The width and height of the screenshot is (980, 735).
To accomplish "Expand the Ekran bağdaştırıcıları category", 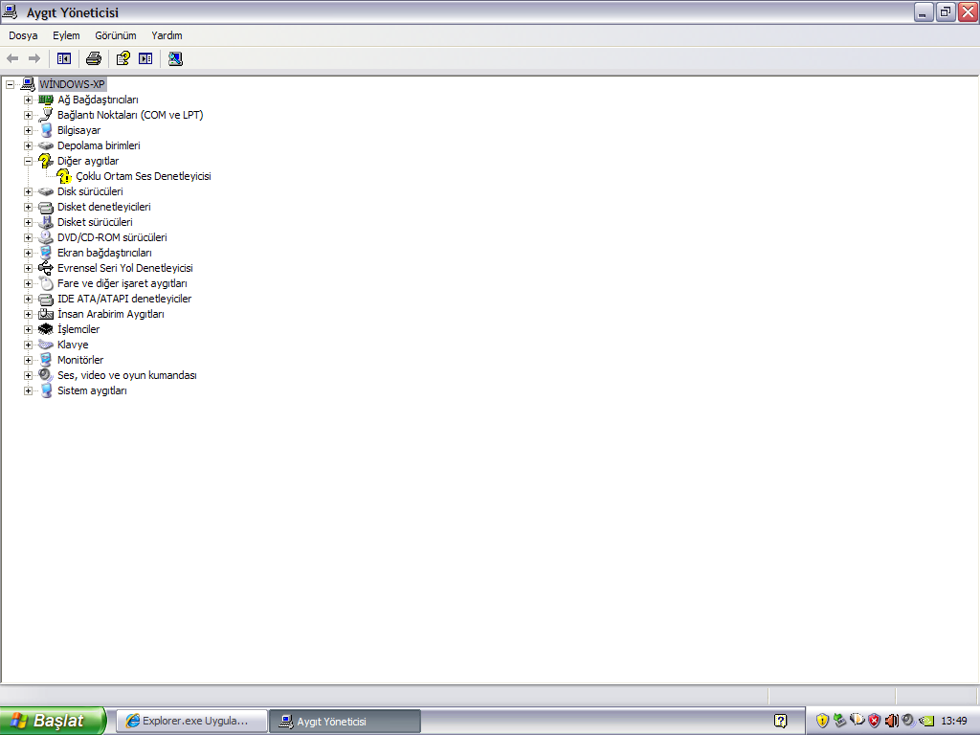I will point(29,253).
